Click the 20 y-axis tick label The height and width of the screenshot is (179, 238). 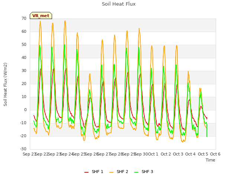(24, 84)
